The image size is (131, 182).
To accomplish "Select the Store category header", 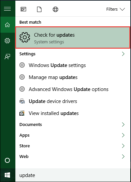I will click(24, 146).
